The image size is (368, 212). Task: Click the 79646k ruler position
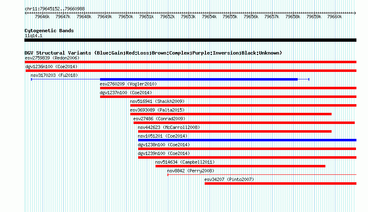coord(42,17)
